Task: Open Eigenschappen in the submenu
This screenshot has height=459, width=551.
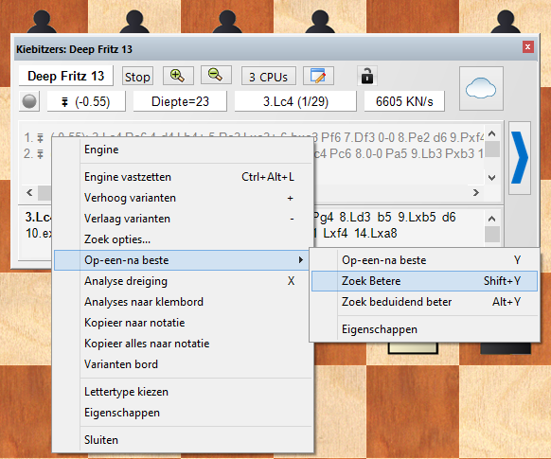Action: [424, 329]
